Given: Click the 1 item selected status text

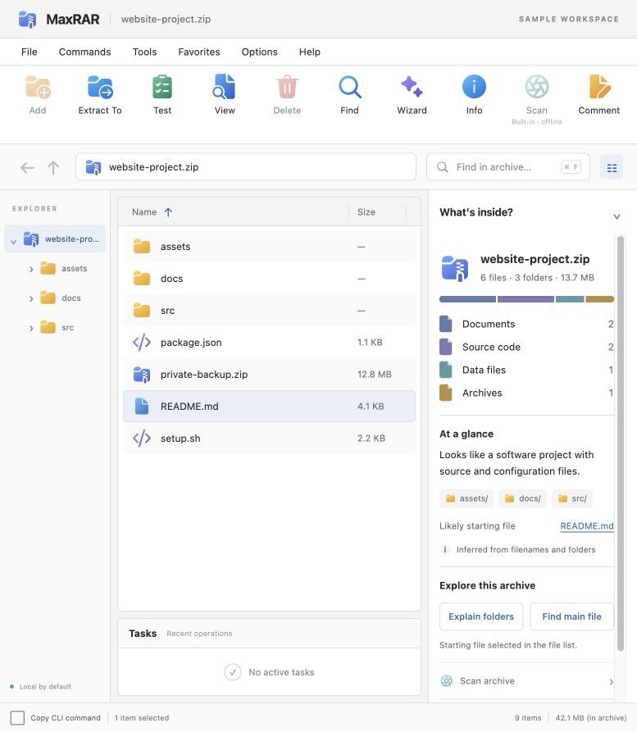Looking at the screenshot, I should click(142, 718).
